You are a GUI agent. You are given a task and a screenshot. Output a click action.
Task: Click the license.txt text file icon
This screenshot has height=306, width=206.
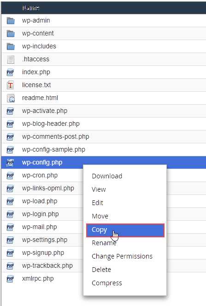click(10, 85)
